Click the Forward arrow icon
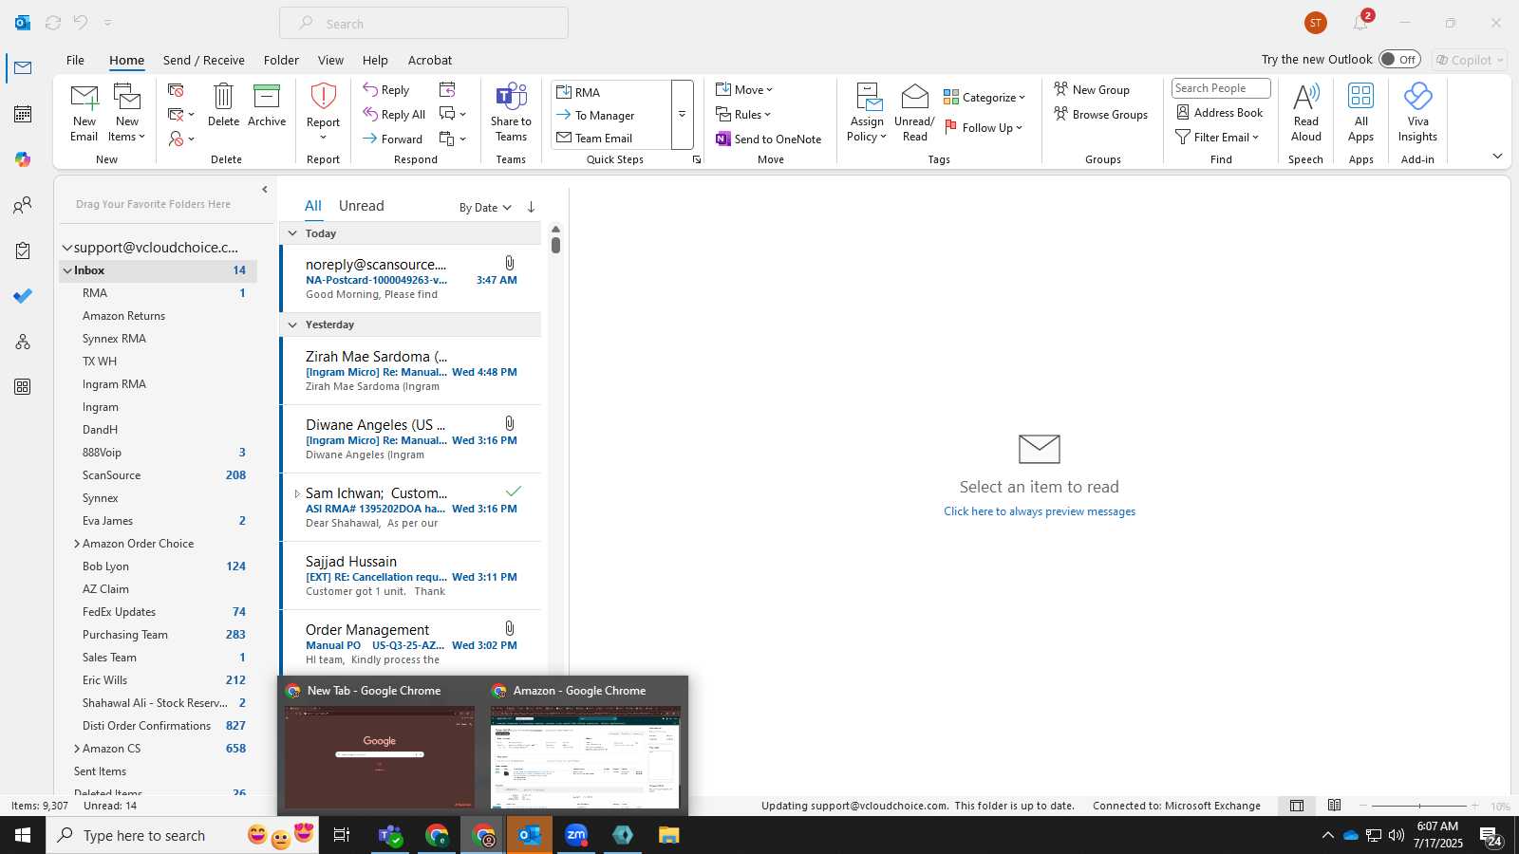 coord(370,139)
